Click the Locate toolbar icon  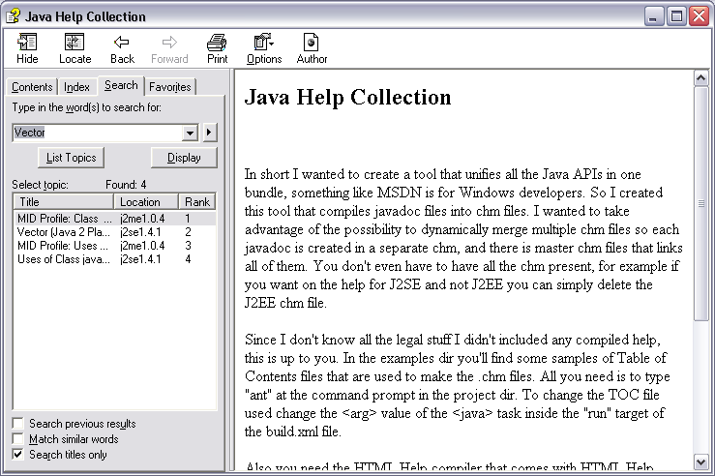74,43
